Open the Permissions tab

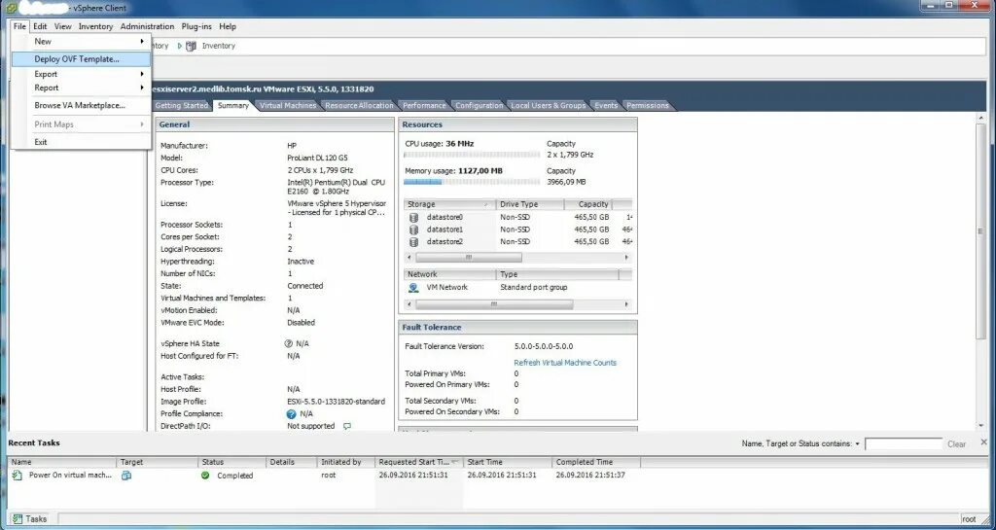coord(647,105)
